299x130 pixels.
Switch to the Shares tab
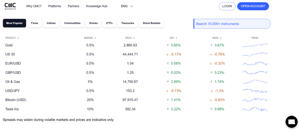pos(93,23)
